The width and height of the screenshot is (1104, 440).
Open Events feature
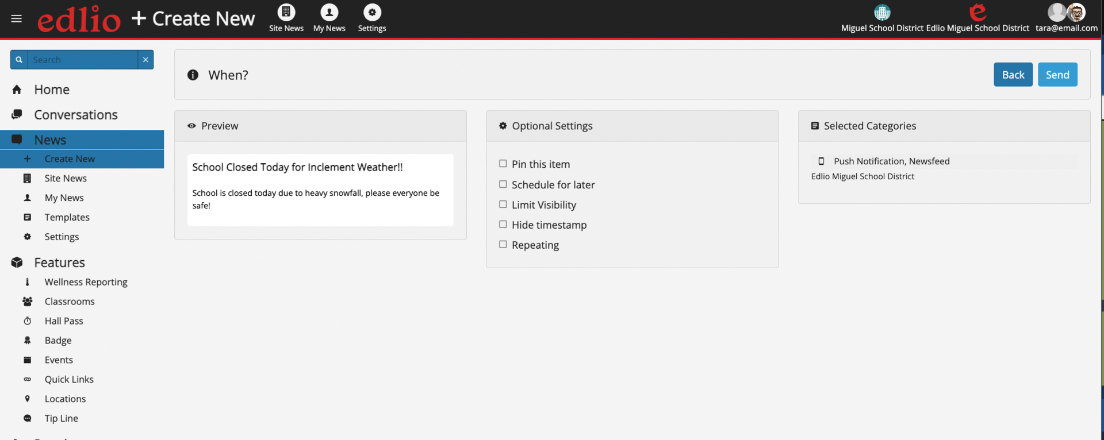click(x=59, y=360)
